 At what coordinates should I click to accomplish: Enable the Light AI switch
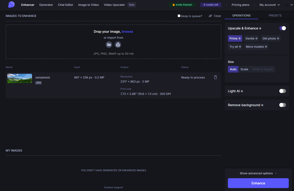tap(283, 91)
